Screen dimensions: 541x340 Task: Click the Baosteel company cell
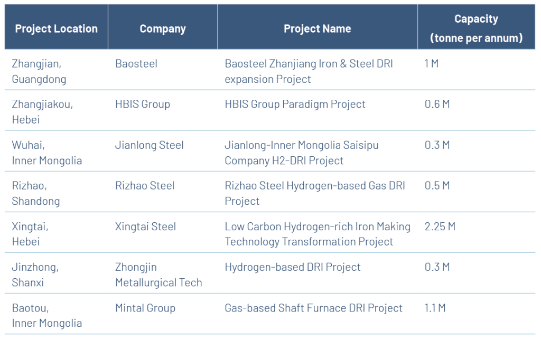point(136,64)
